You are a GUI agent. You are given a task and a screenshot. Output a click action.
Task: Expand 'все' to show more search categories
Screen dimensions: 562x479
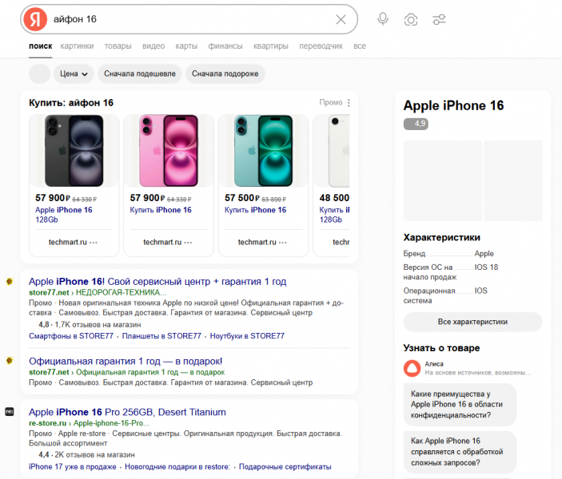click(360, 46)
